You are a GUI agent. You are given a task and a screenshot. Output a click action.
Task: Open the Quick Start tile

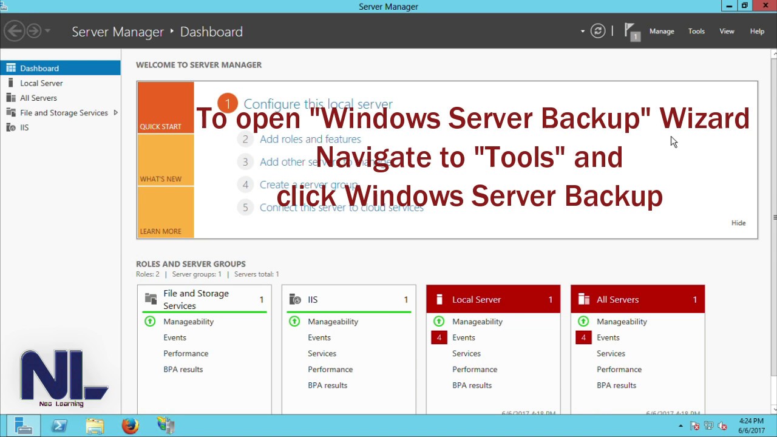[x=166, y=107]
